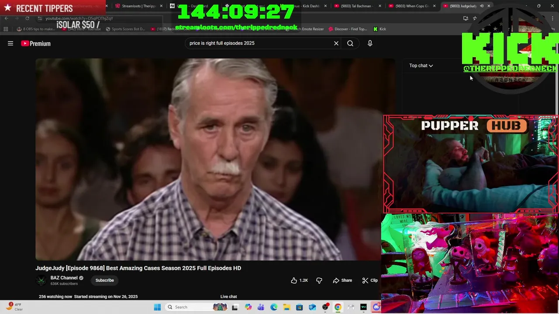Switch to the Streamloots tab
The height and width of the screenshot is (314, 559).
pyautogui.click(x=138, y=6)
